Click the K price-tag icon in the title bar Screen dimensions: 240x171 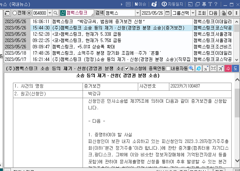(x=154, y=4)
